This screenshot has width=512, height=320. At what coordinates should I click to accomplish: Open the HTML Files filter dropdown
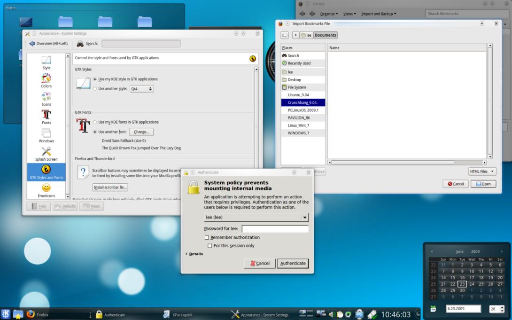[x=482, y=172]
